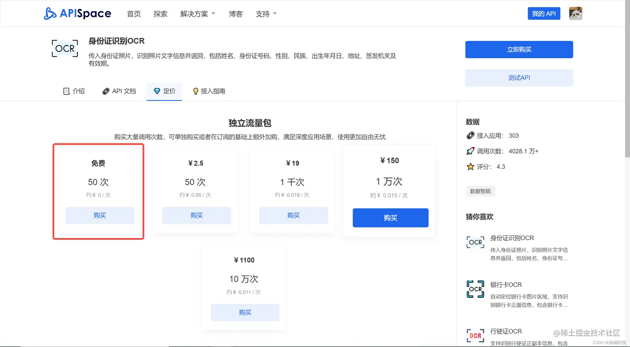Viewport: 630px width, 347px height.
Task: Click the lightbulb icon on 接入指南 tab
Action: coord(195,91)
